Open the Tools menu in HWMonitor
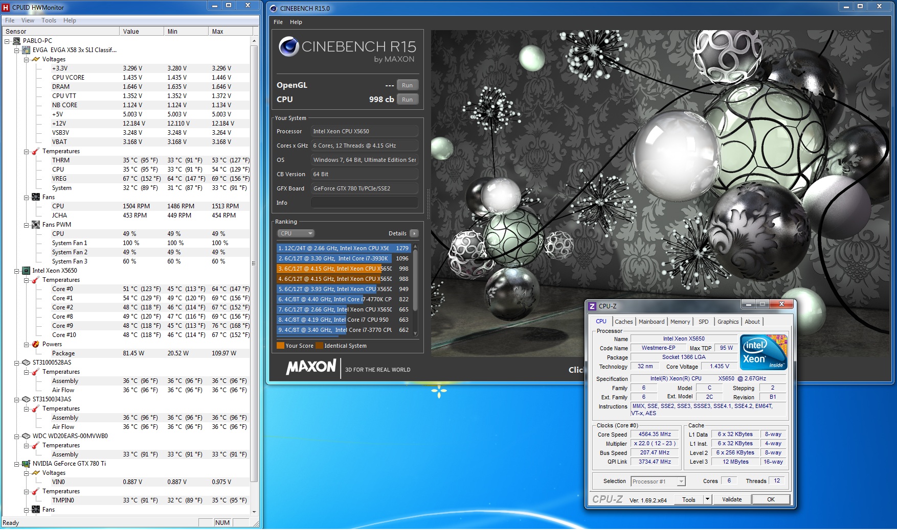Viewport: 897px width, 530px height. pos(49,20)
